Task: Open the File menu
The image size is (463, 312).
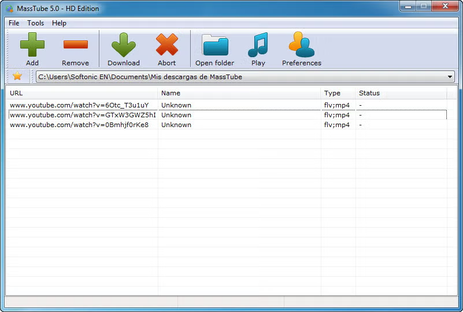Action: click(x=14, y=23)
